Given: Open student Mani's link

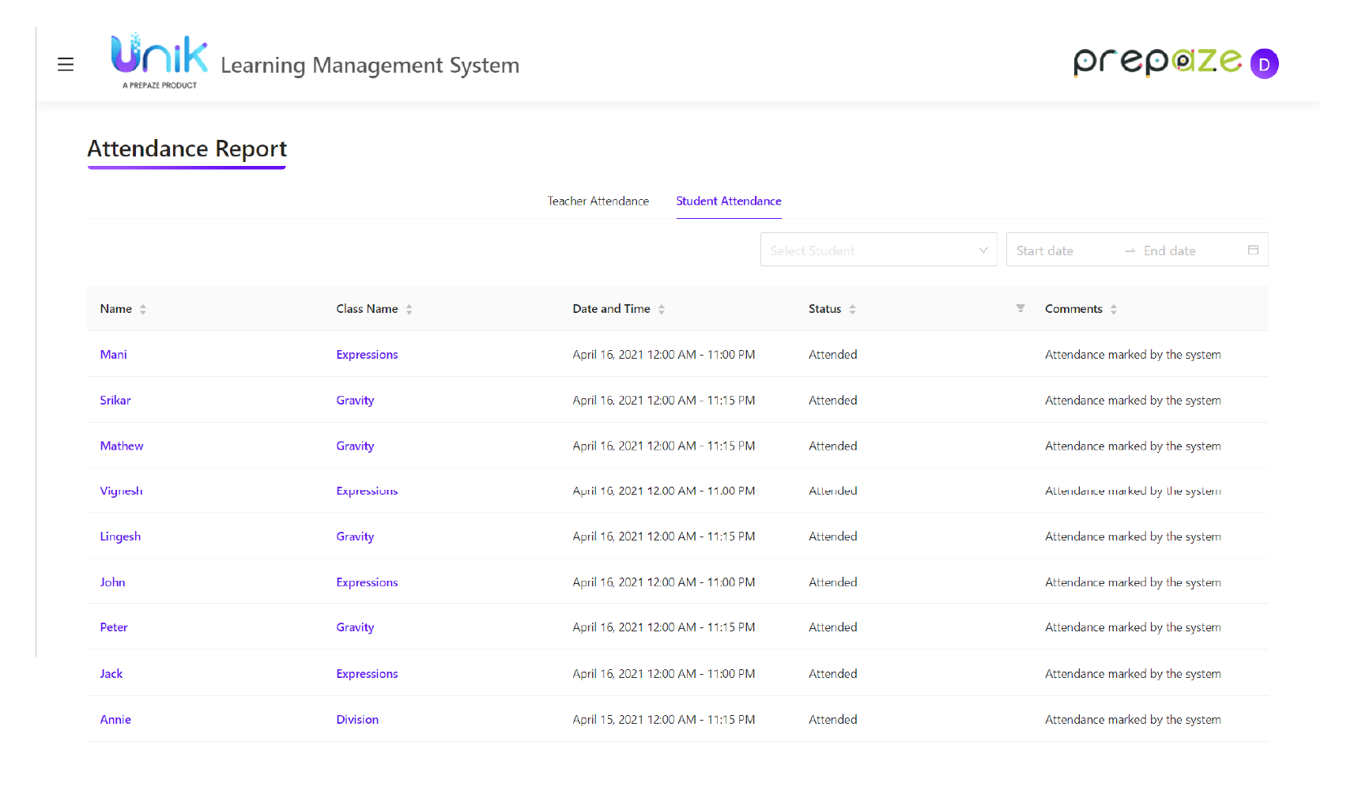Looking at the screenshot, I should [113, 355].
